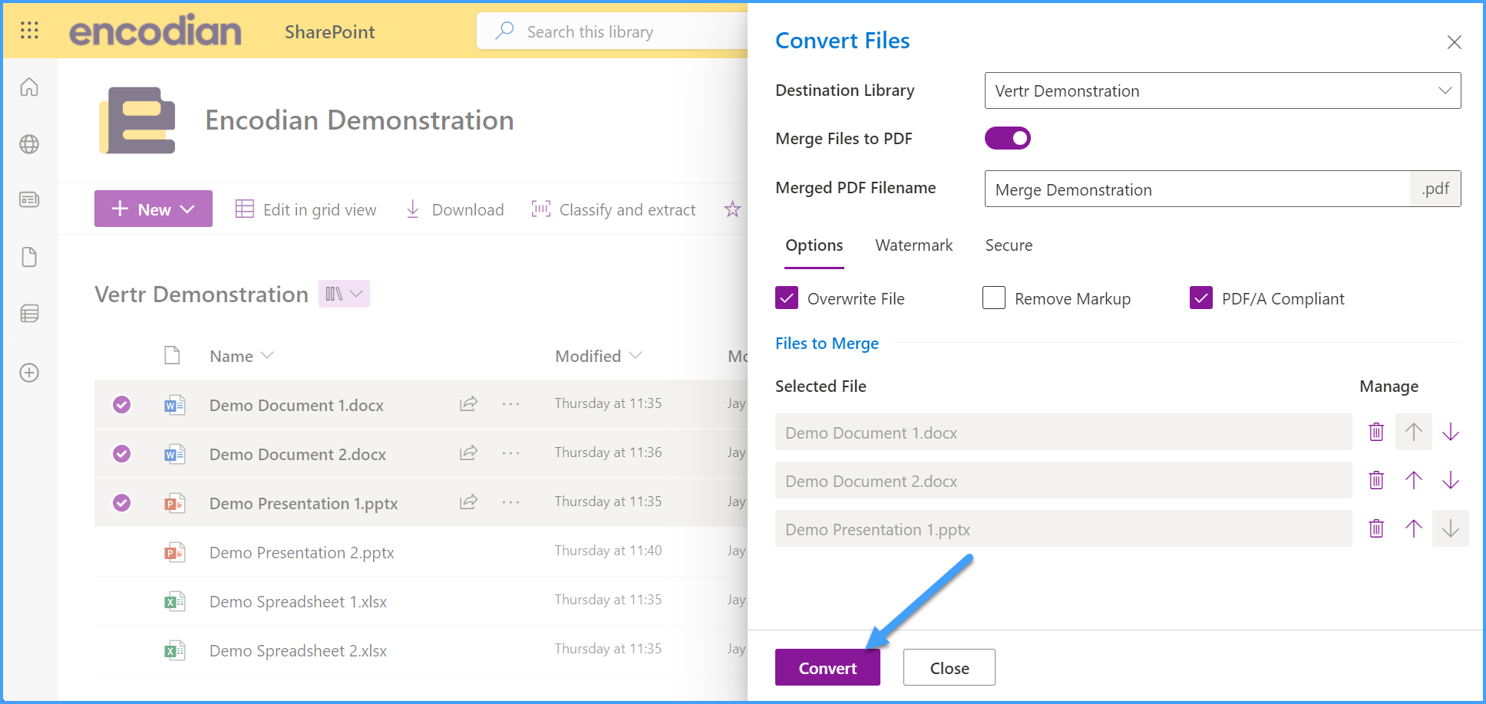Open the library view switcher dropdown
Screen dimensions: 1486x704
(x=344, y=294)
